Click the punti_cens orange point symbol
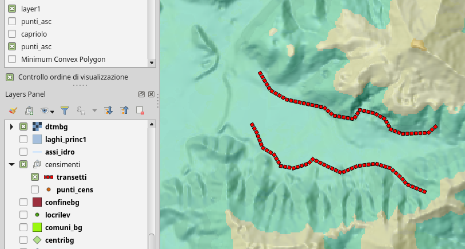 point(49,189)
